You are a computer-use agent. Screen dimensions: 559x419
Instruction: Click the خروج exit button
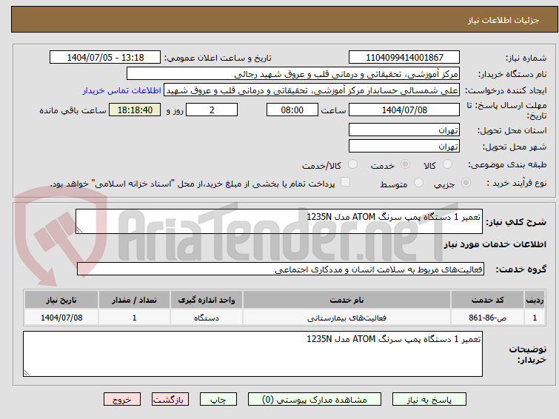[x=122, y=400]
